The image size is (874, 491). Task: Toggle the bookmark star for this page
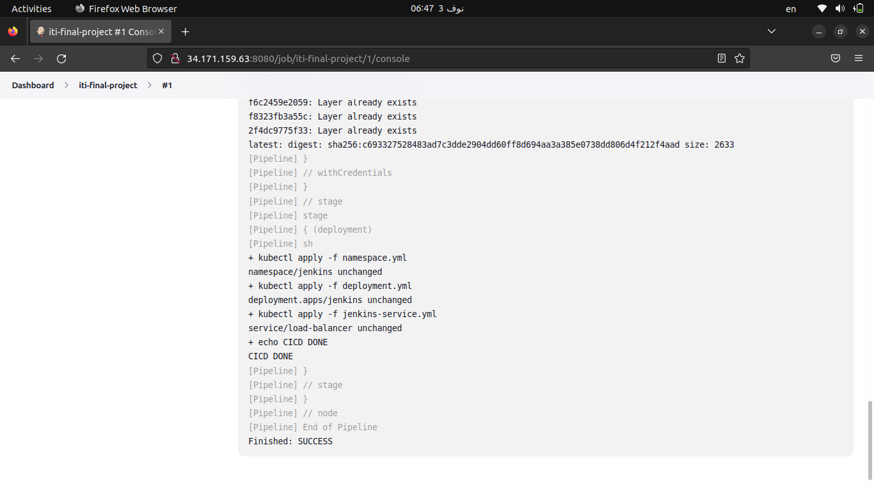pos(740,58)
